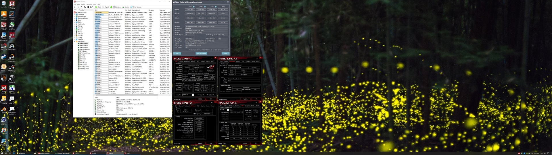Select FPU Julia benchmark in tree

tap(82, 61)
